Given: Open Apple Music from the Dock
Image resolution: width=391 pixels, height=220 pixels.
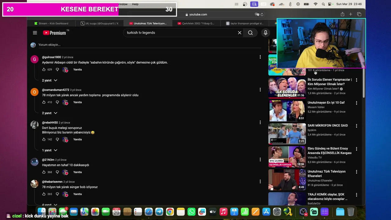Looking at the screenshot, I should 224,212.
